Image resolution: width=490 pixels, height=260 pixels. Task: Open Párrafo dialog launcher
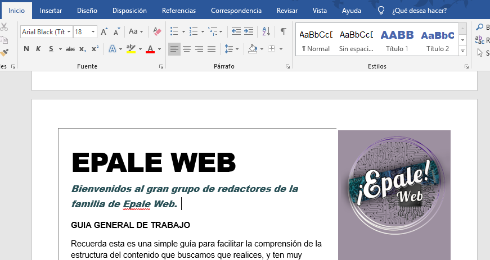point(287,66)
